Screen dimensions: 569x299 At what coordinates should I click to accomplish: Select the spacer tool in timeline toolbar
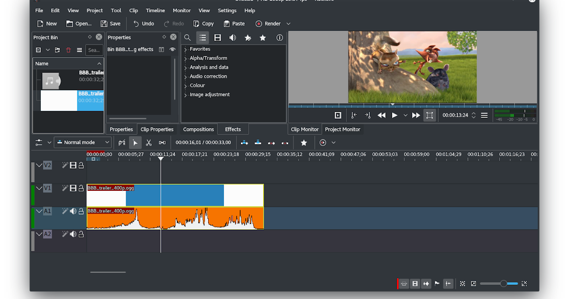point(162,142)
